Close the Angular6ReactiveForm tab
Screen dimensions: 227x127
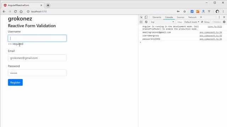(x=41, y=5)
